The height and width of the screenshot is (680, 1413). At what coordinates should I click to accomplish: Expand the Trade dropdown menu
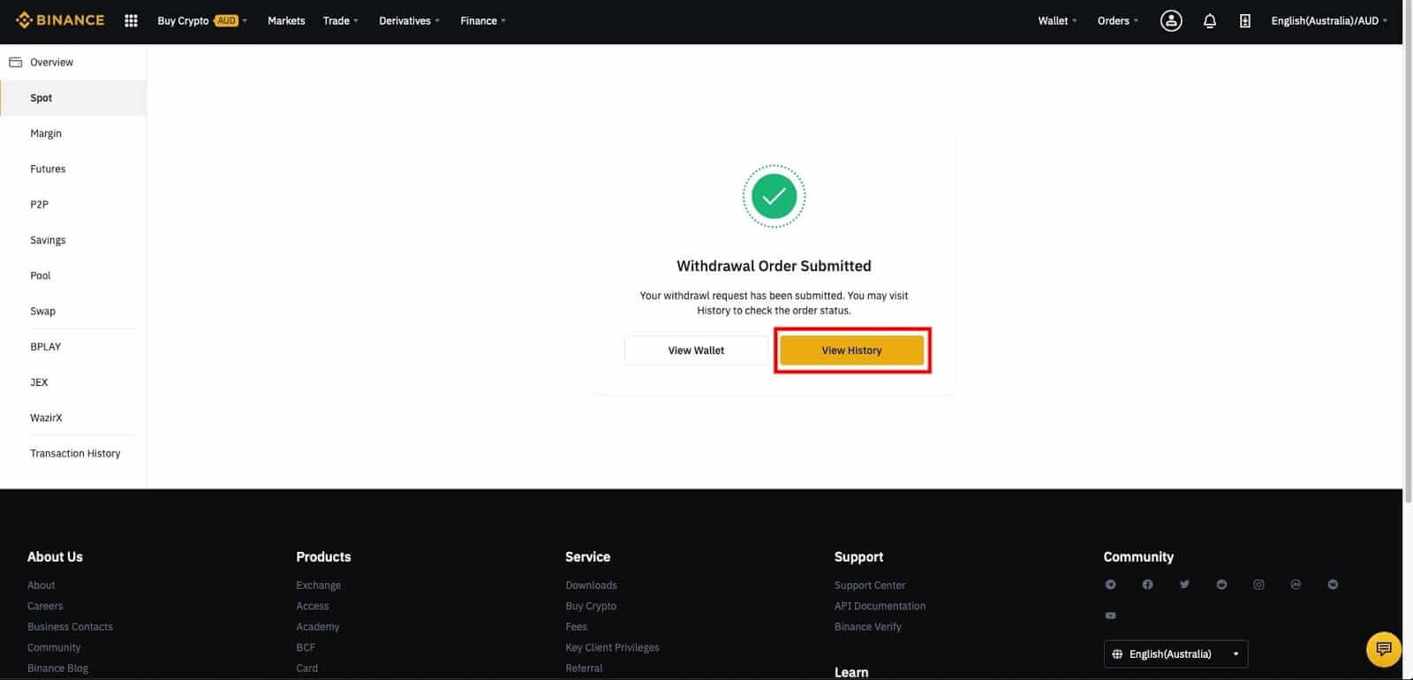(x=340, y=20)
